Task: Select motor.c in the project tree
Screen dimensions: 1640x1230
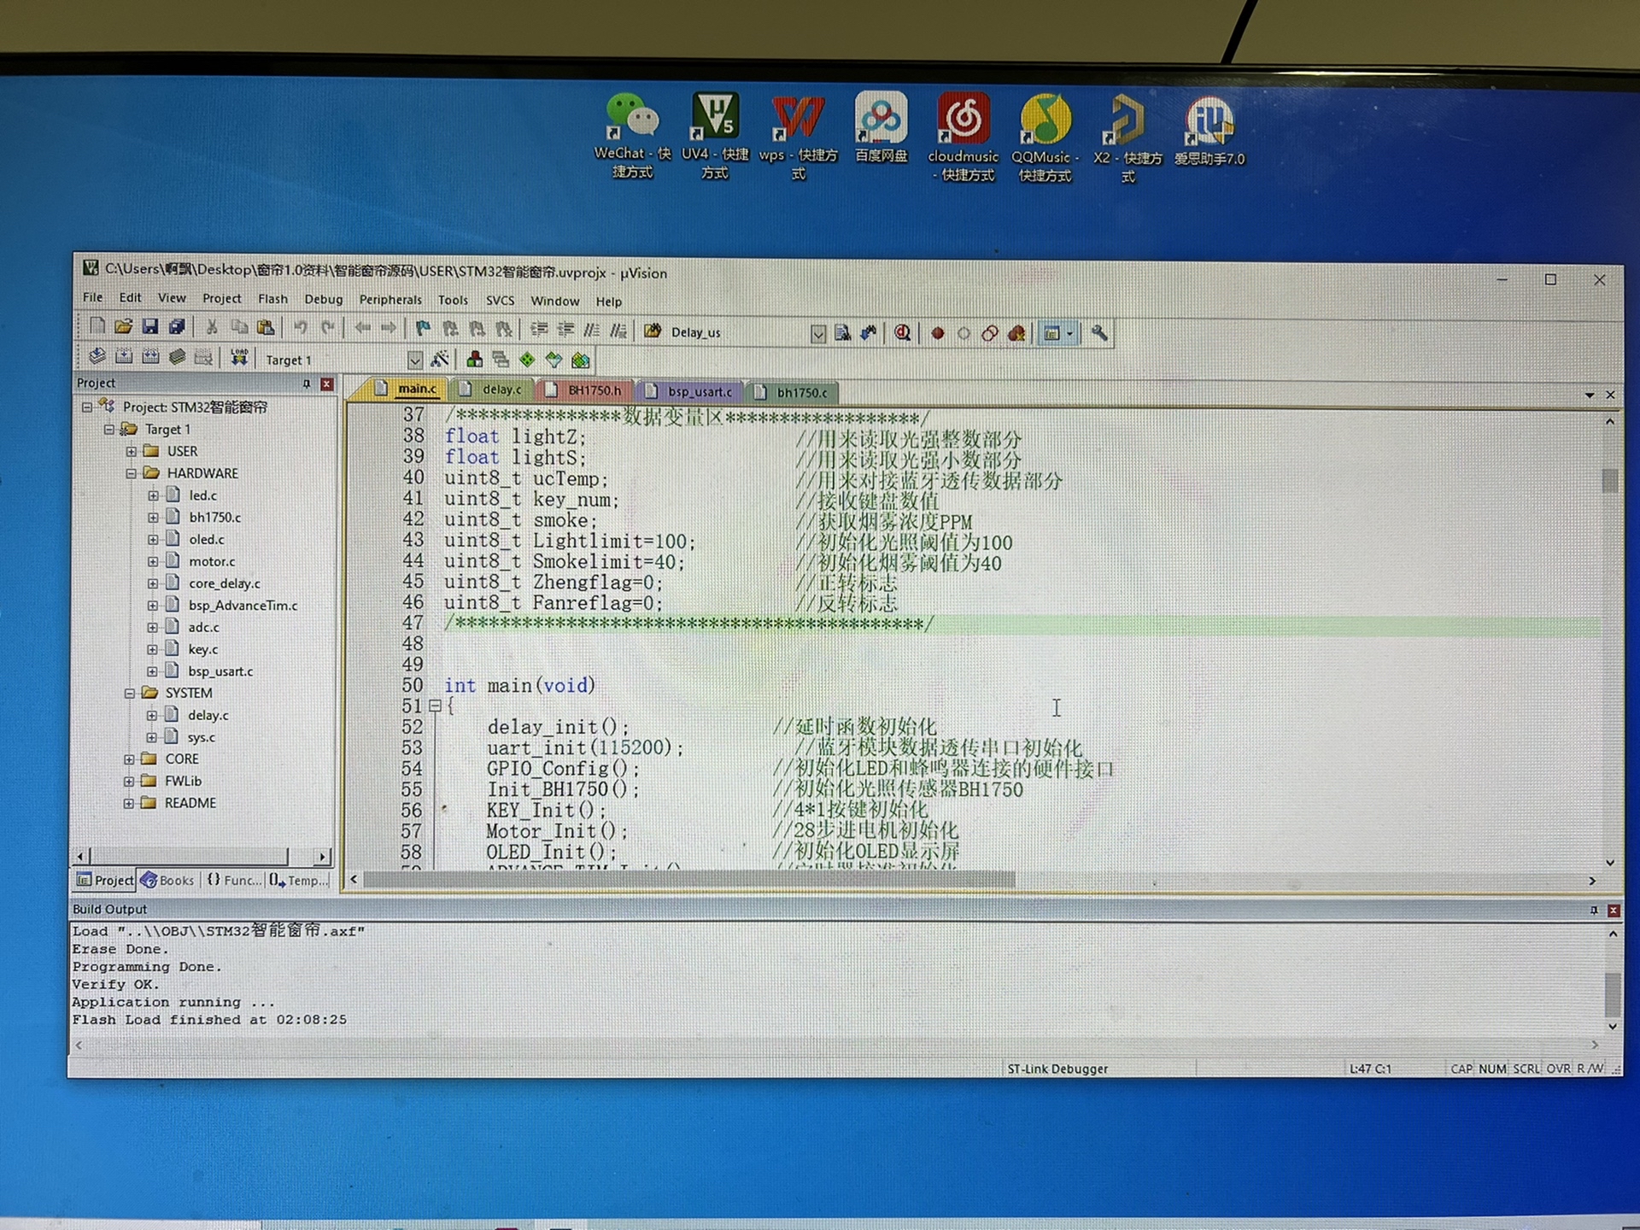Action: pyautogui.click(x=211, y=561)
